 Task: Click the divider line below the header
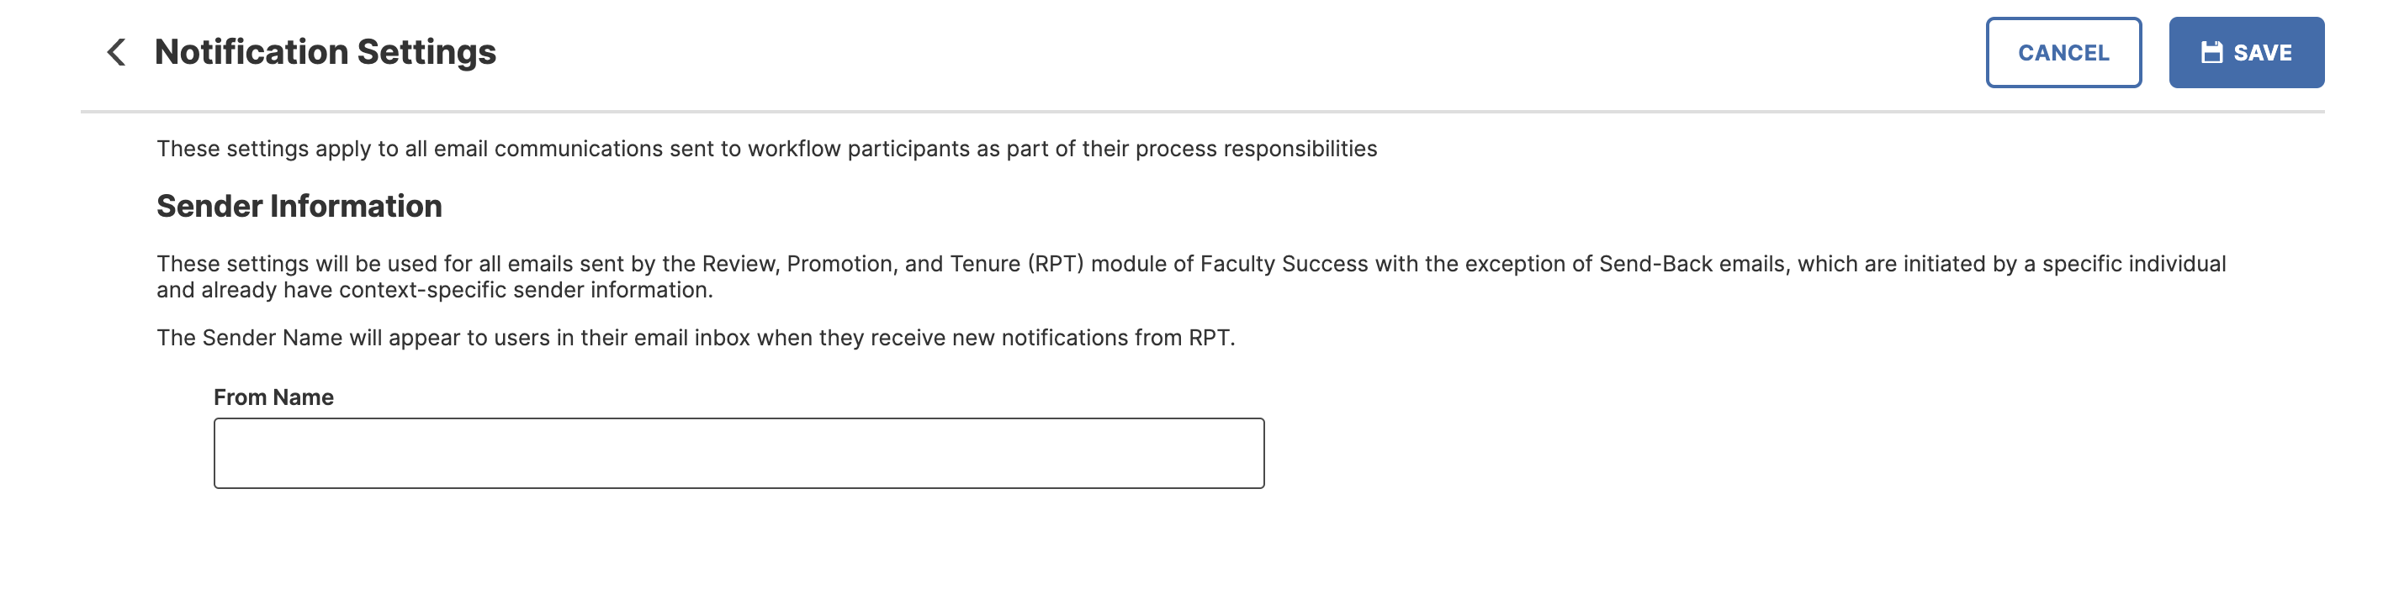pyautogui.click(x=1202, y=112)
